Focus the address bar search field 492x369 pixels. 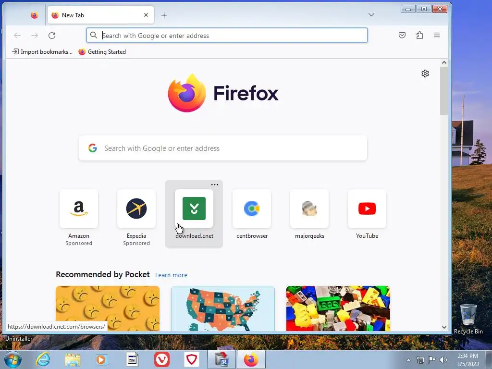coord(227,35)
